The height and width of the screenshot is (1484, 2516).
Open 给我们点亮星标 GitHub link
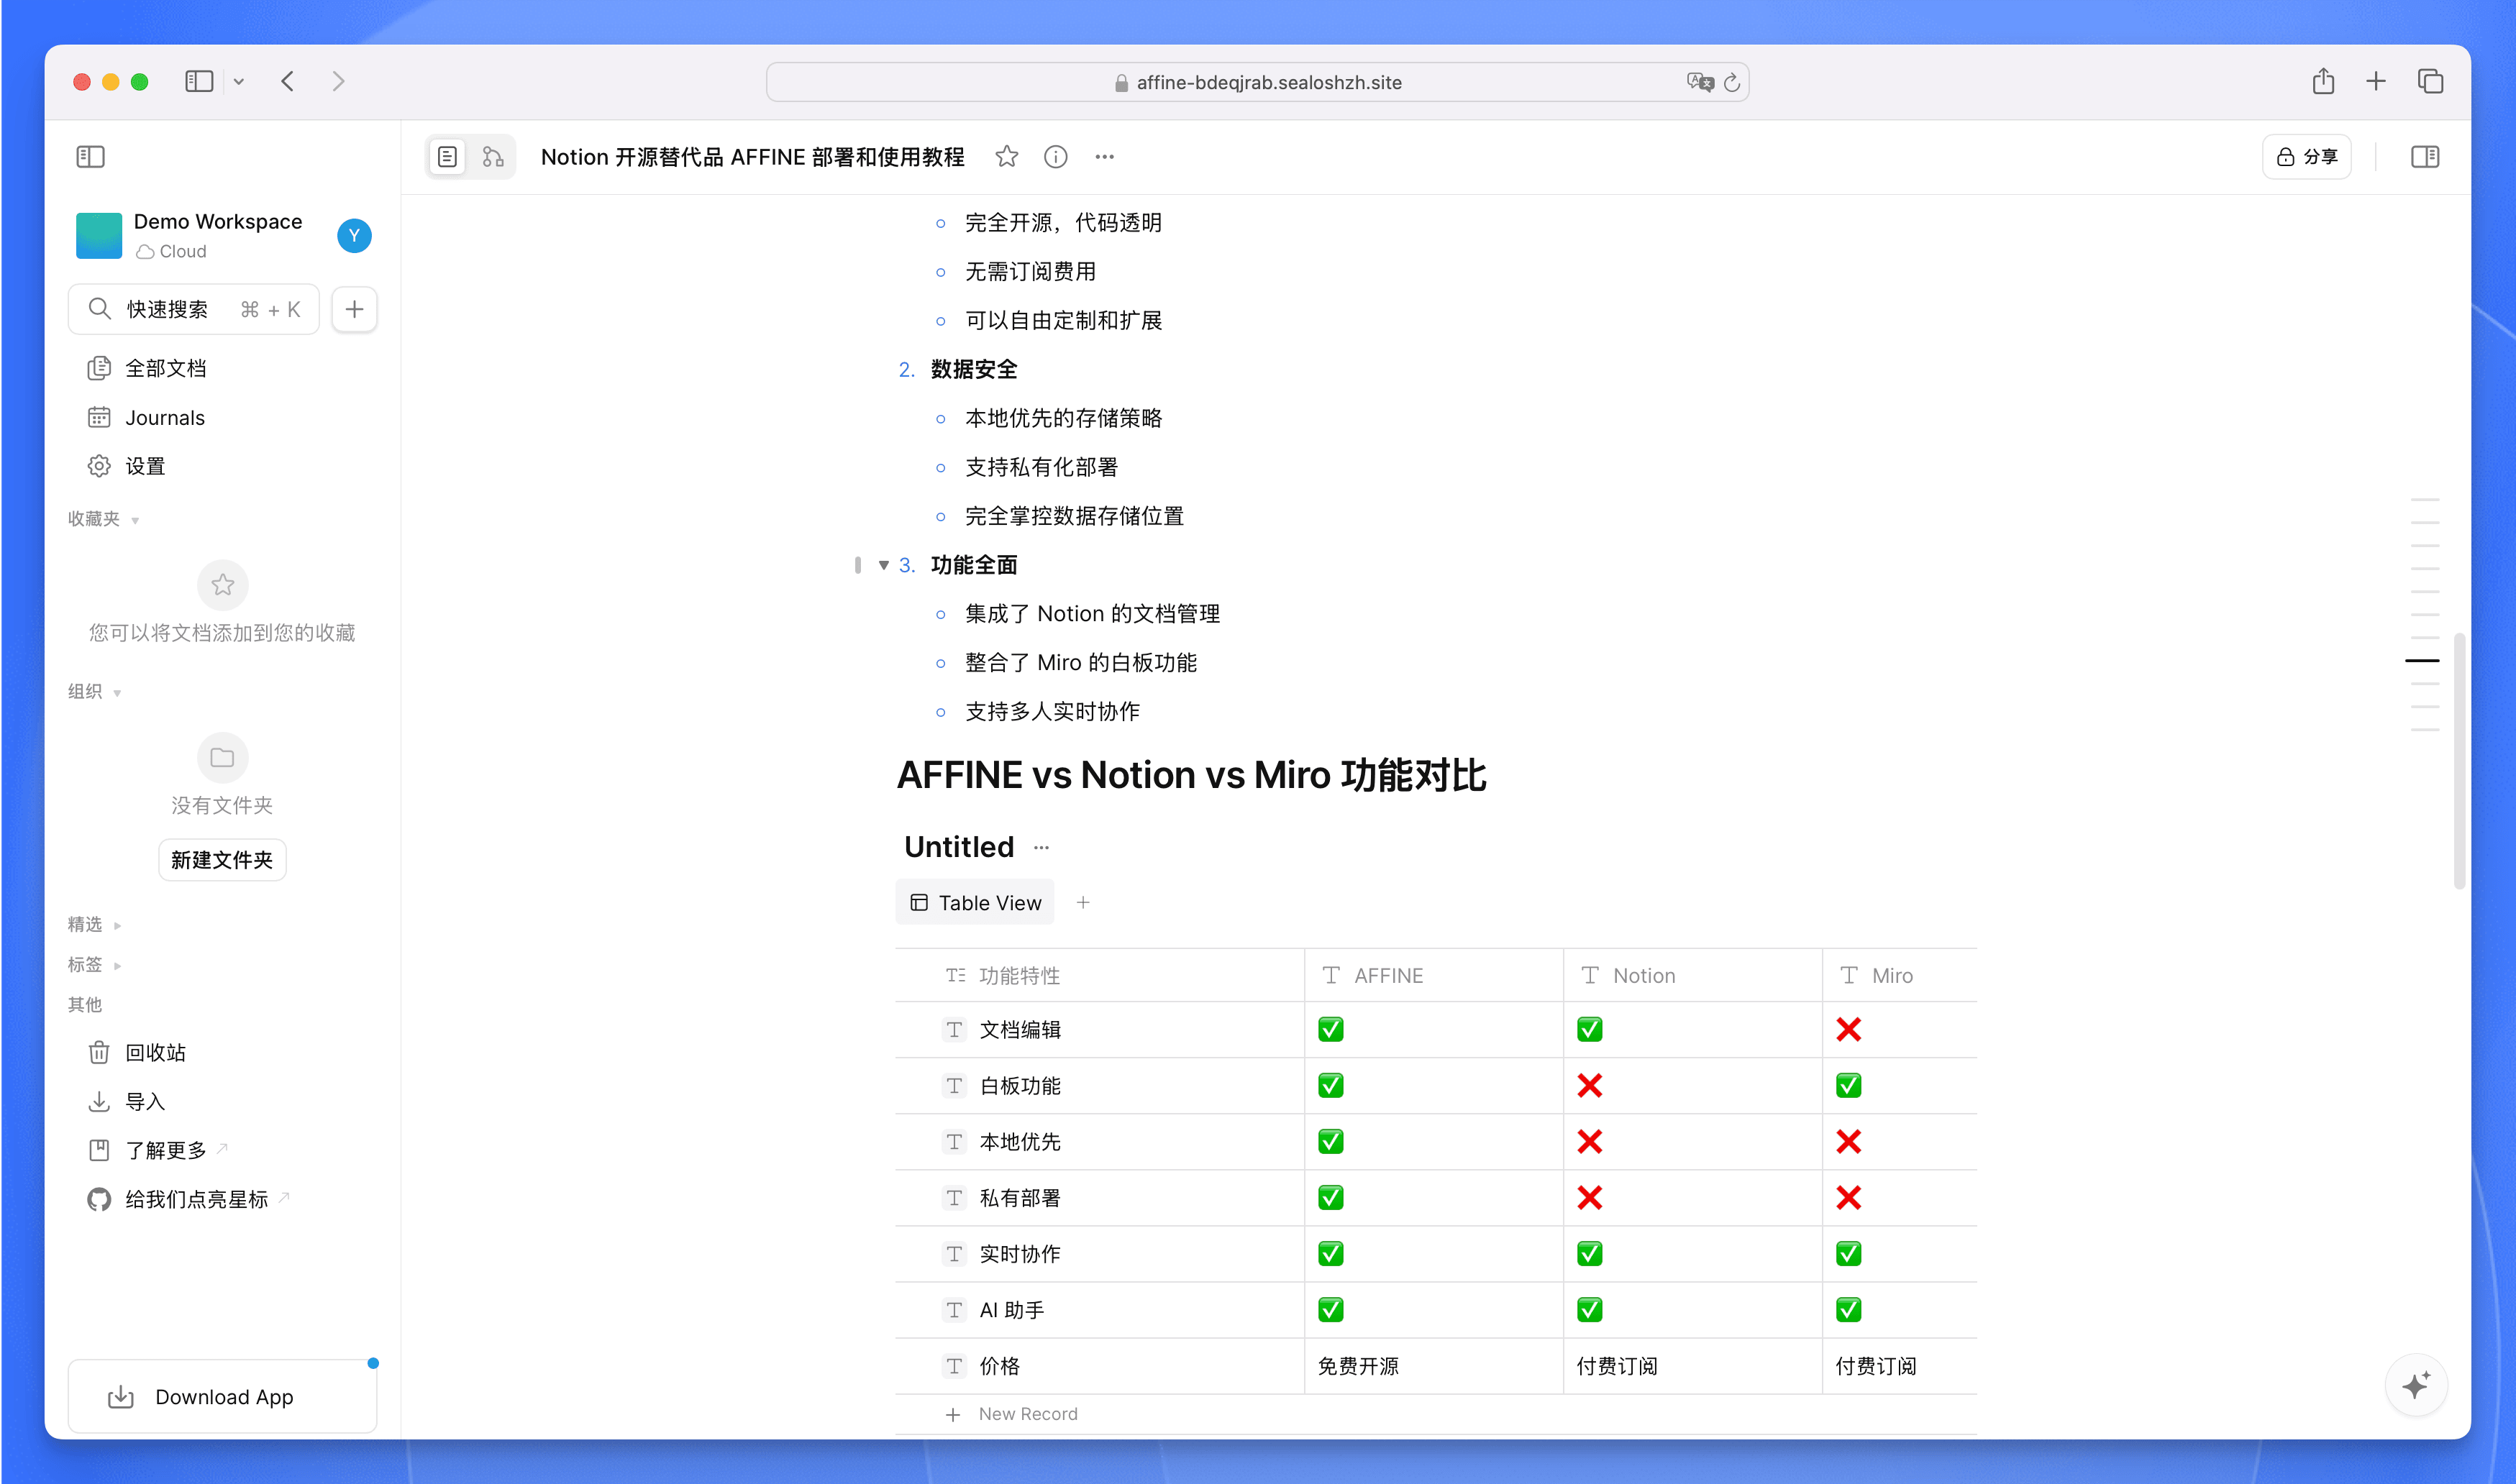pyautogui.click(x=222, y=1199)
